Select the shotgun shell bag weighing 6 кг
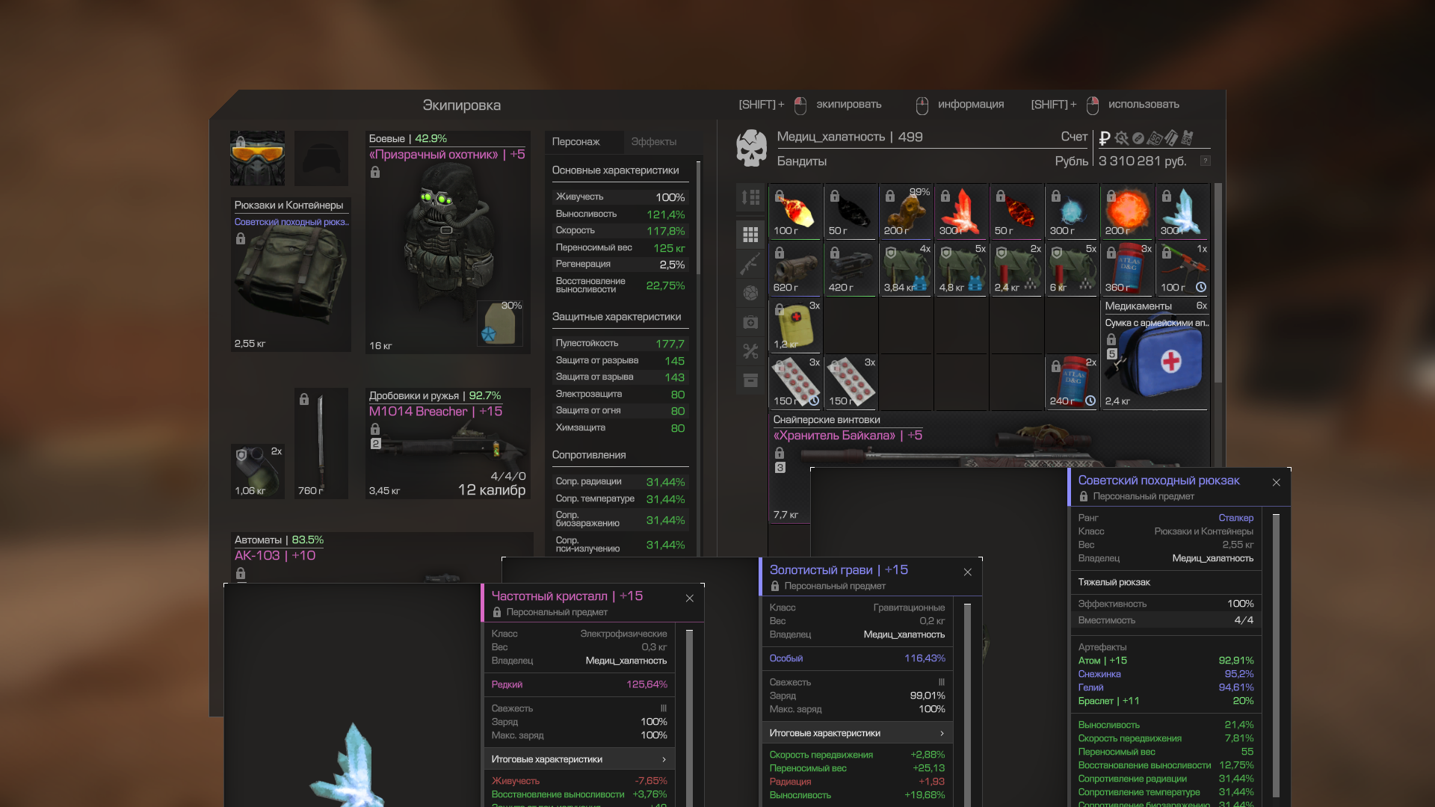This screenshot has height=807, width=1435. point(1072,268)
